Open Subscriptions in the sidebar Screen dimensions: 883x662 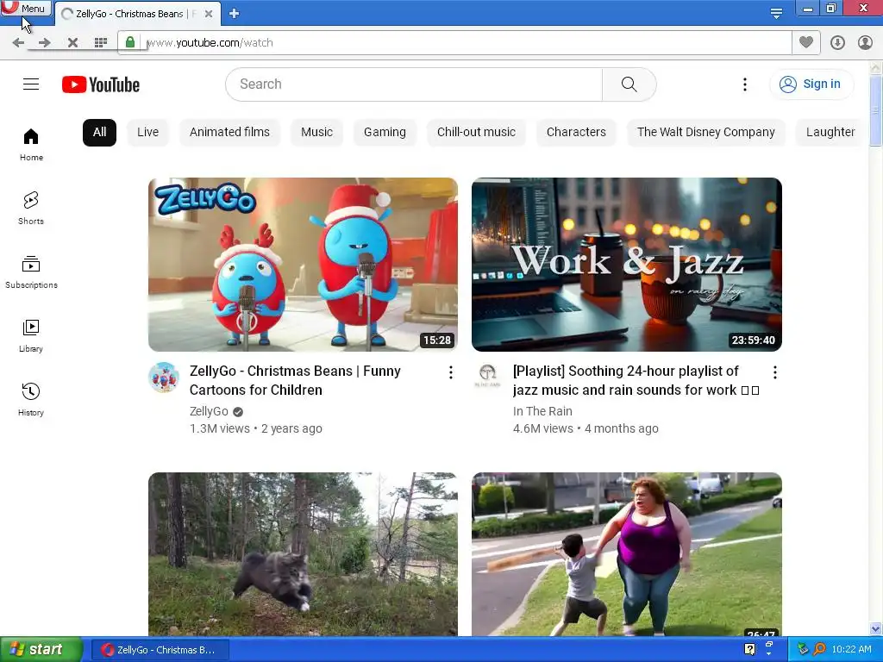(31, 272)
